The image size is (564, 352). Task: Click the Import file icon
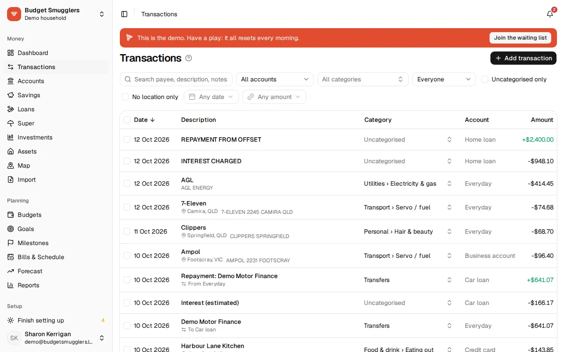click(11, 180)
